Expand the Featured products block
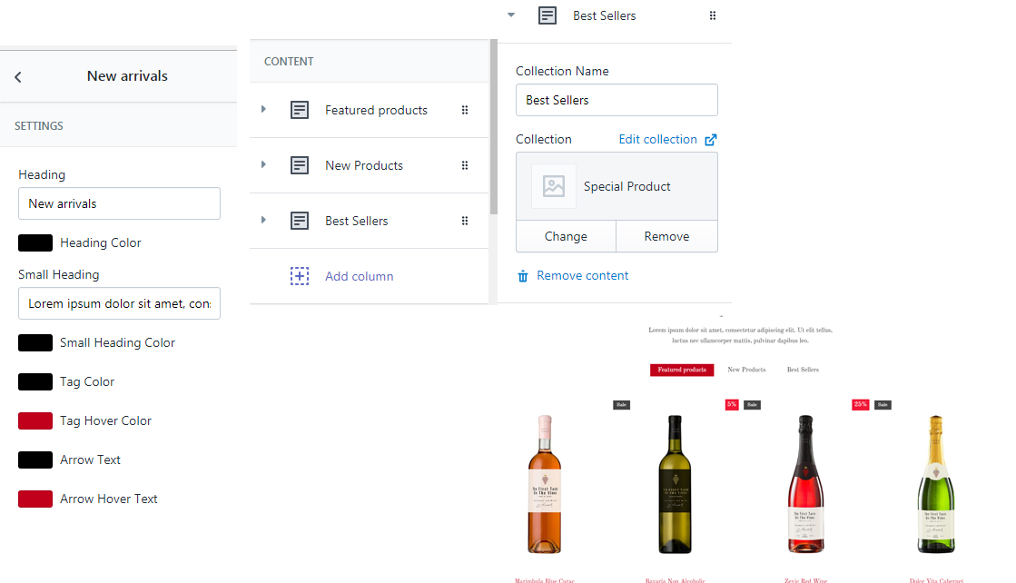This screenshot has width=1016, height=583. coord(263,109)
